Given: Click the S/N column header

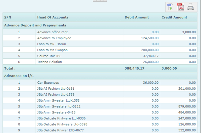Looking at the screenshot, I should [8, 17].
